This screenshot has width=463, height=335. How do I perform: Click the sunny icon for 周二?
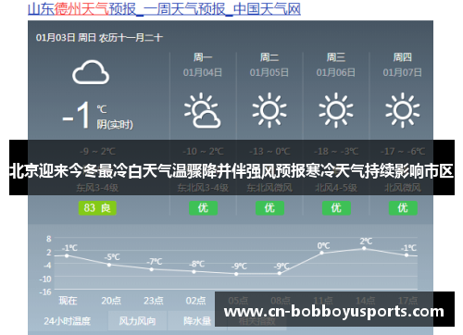(269, 110)
